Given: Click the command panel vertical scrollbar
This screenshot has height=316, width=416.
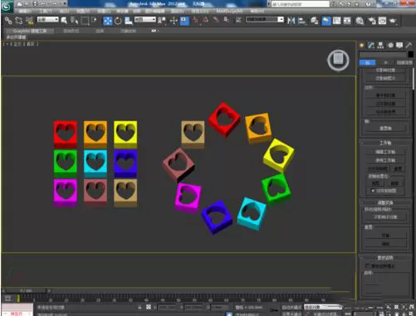Looking at the screenshot, I should coord(414,79).
